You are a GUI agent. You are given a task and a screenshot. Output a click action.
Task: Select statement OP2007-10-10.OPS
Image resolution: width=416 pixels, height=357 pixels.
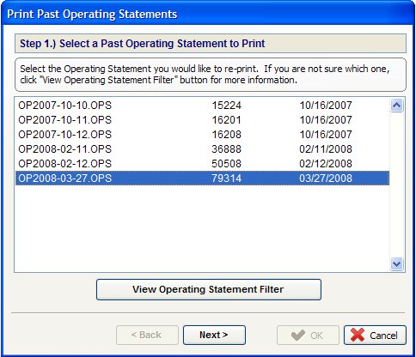coord(202,106)
